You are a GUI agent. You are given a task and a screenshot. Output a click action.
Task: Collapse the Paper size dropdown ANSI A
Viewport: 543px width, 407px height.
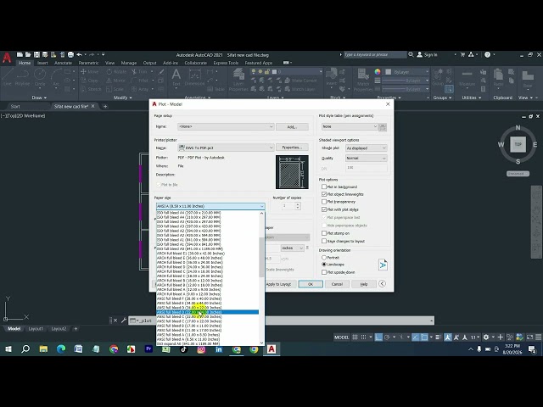(x=210, y=206)
